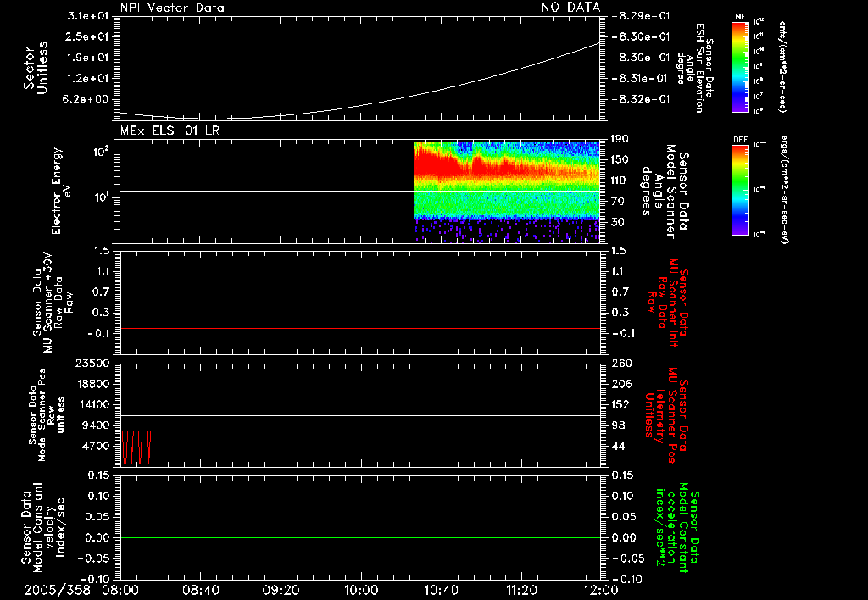Click the electron energy spectrogram data region
The width and height of the screenshot is (868, 600).
click(x=507, y=192)
